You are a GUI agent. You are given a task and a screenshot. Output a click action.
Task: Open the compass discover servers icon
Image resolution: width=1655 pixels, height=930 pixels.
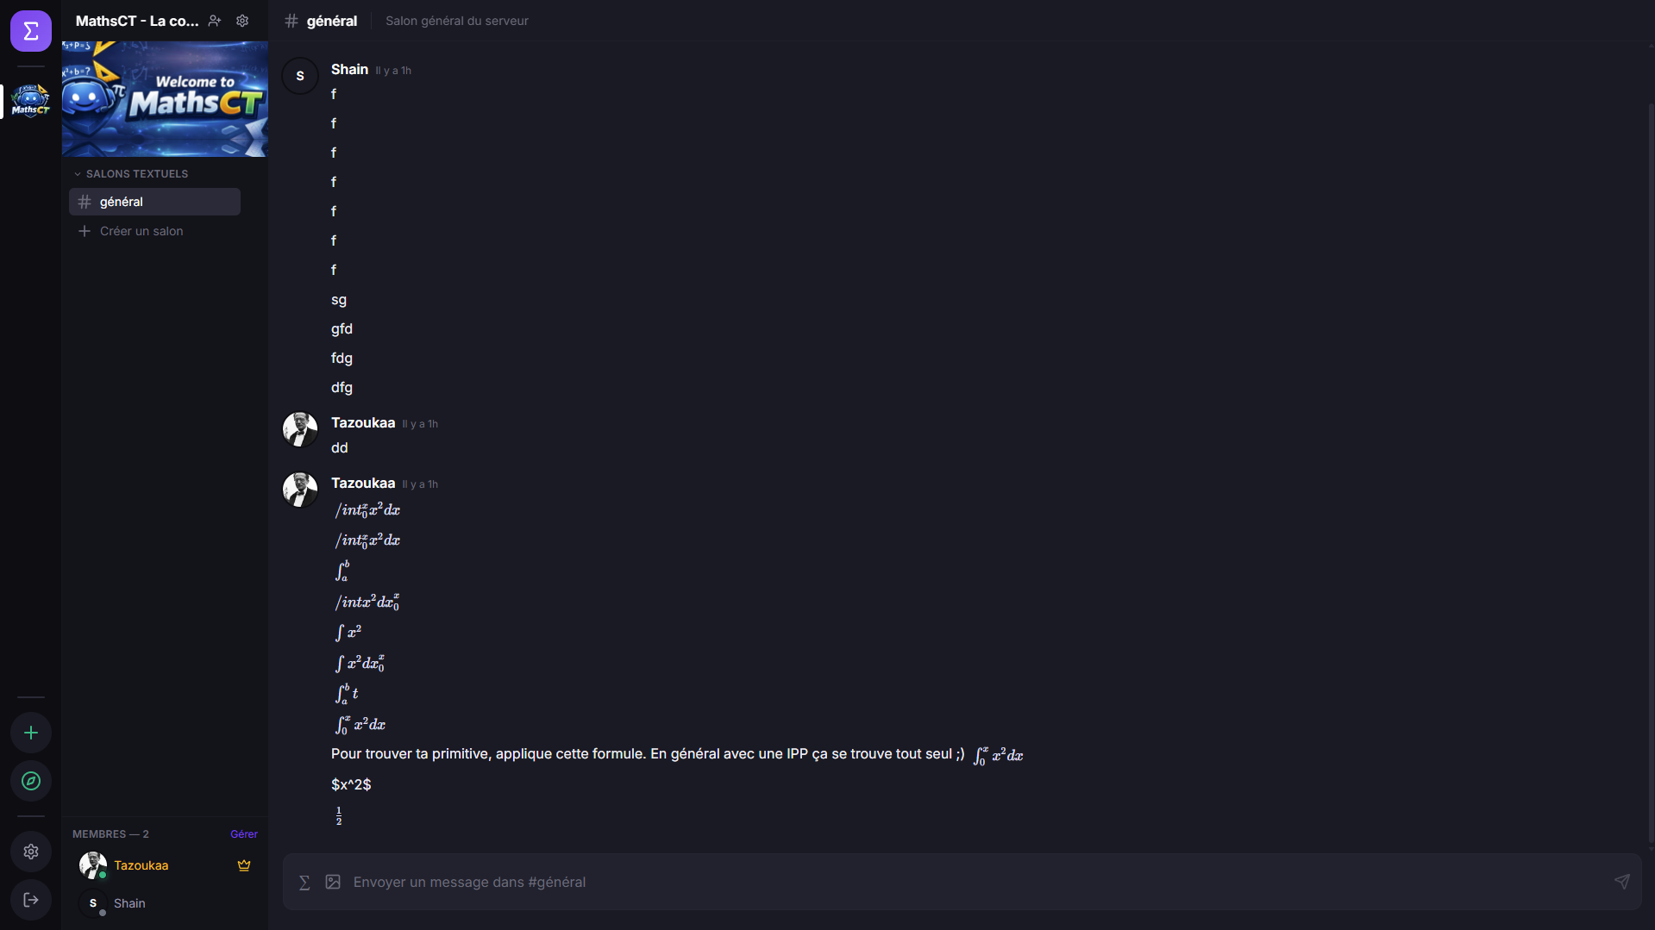click(31, 781)
